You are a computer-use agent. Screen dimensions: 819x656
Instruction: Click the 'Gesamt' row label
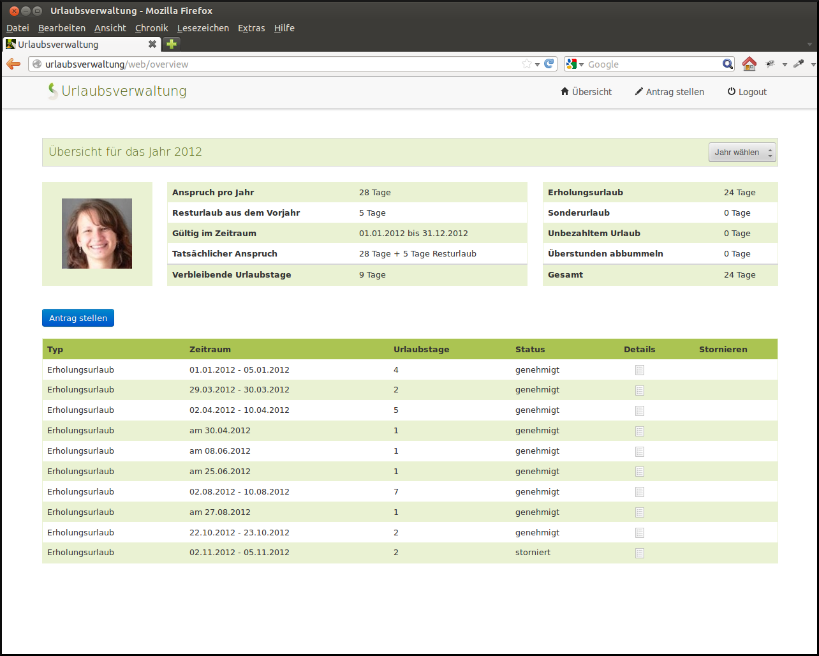(x=565, y=275)
